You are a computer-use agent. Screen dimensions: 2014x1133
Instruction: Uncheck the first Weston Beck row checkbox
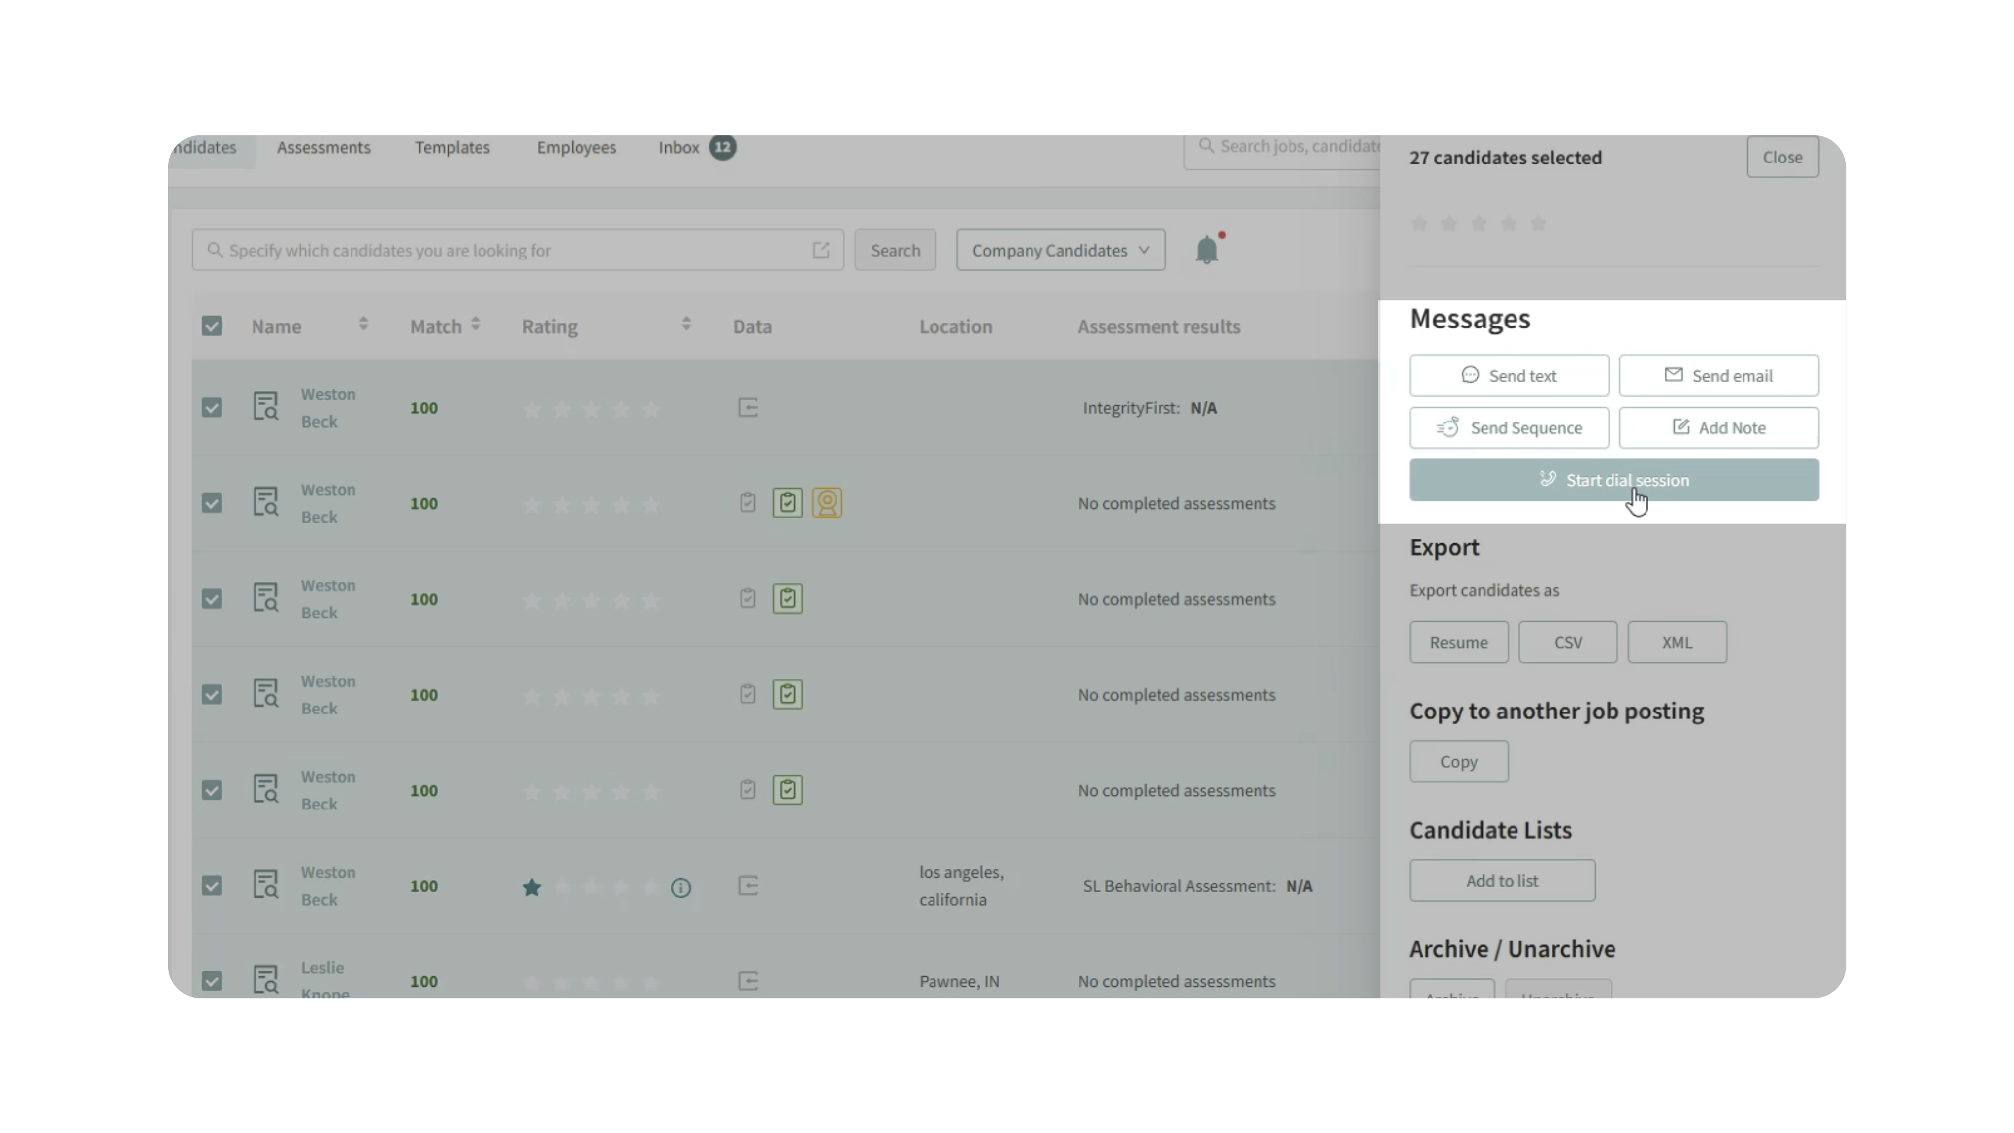pyautogui.click(x=212, y=408)
